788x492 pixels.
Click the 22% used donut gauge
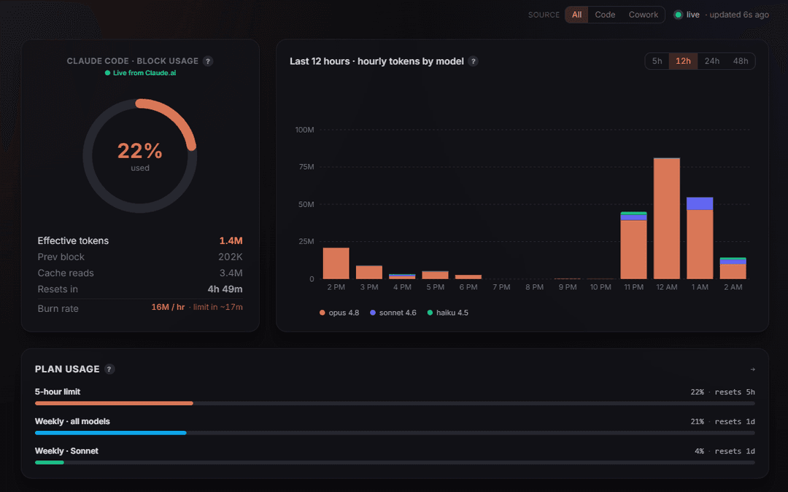pos(139,156)
